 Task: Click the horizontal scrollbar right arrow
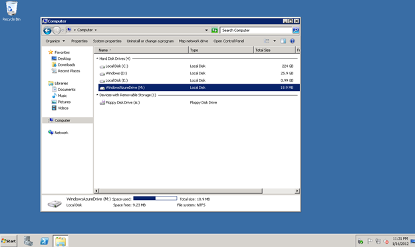tap(297, 191)
